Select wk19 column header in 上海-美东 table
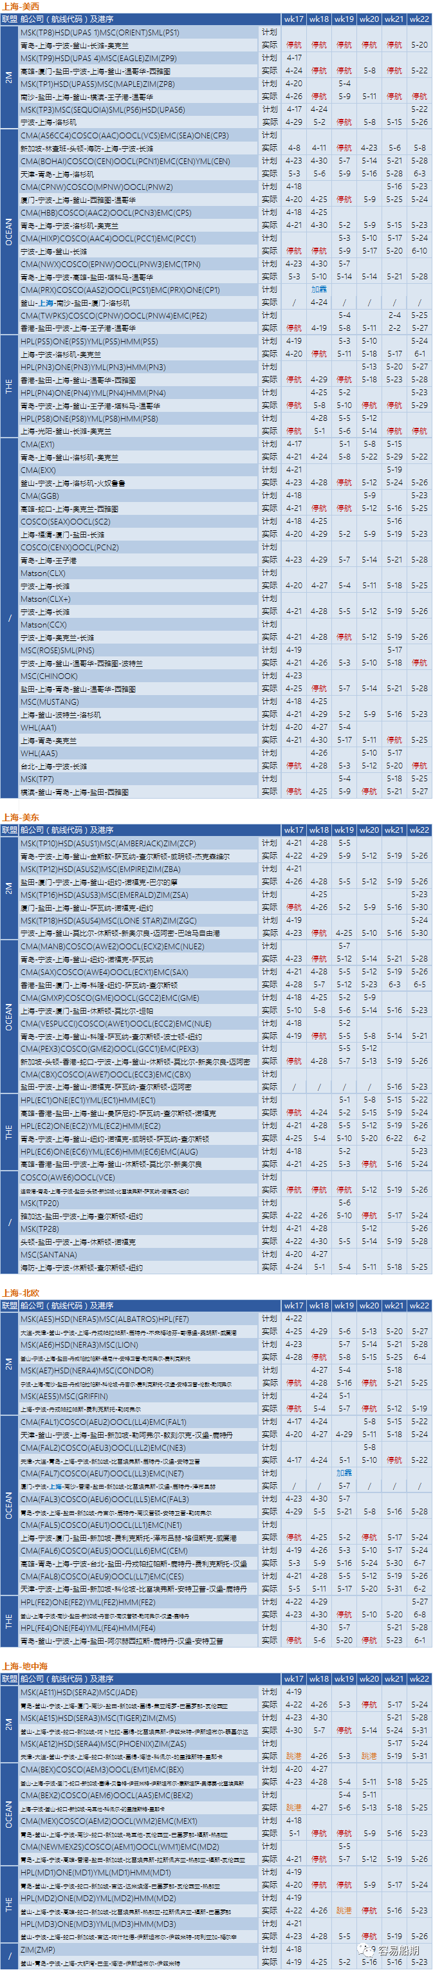Image resolution: width=433 pixels, height=1970 pixels. [x=344, y=830]
